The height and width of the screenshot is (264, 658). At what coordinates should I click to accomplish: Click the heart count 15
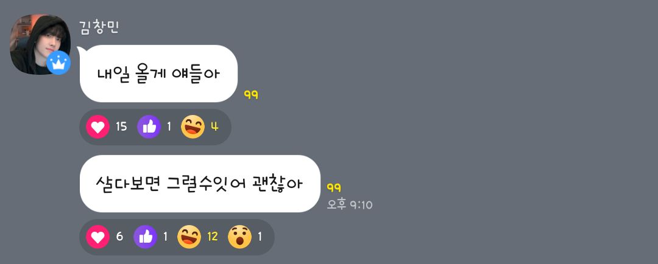(x=121, y=127)
